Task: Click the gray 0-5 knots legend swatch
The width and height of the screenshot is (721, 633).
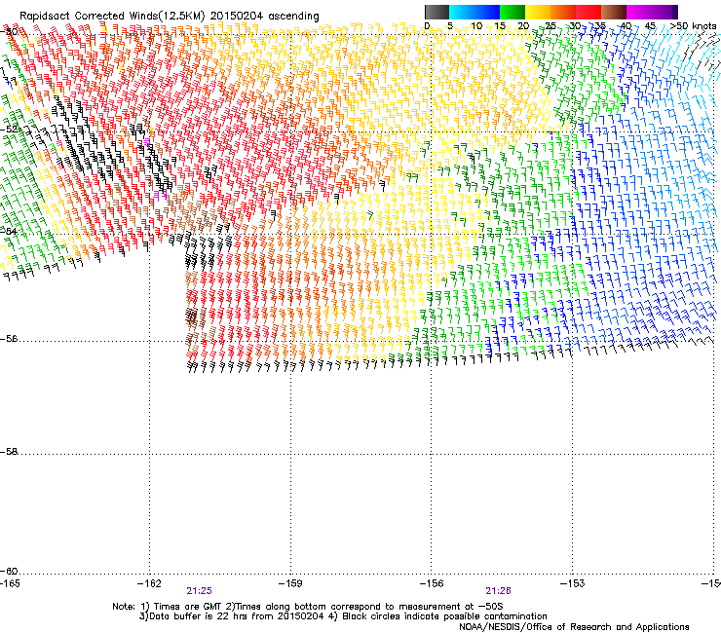Action: click(x=436, y=12)
